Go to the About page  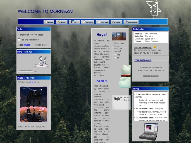click(62, 22)
